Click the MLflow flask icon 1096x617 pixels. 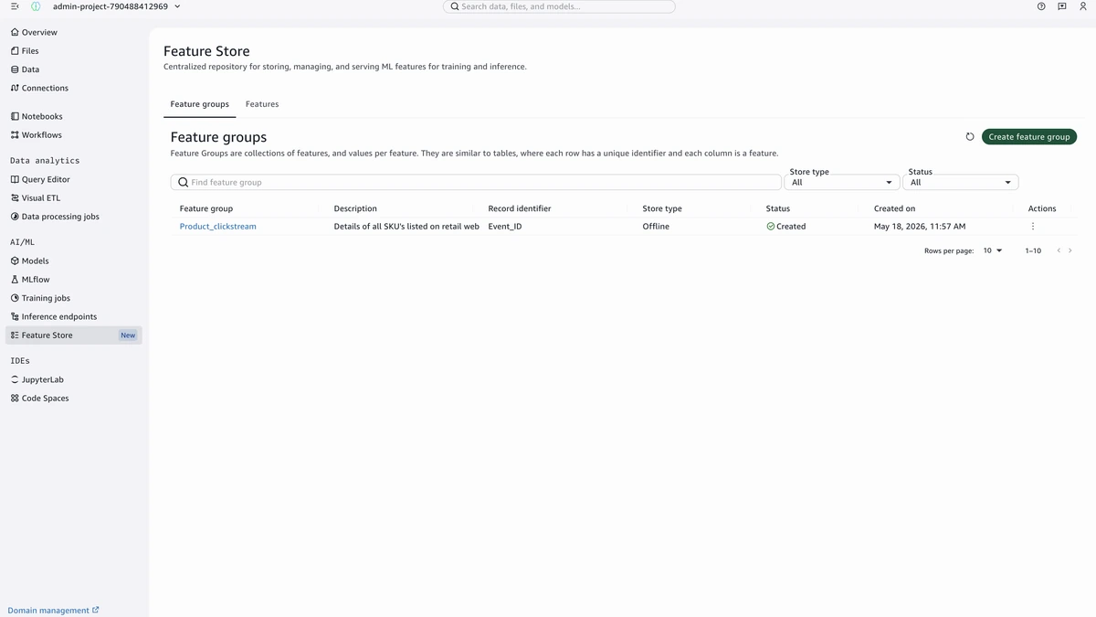15,280
